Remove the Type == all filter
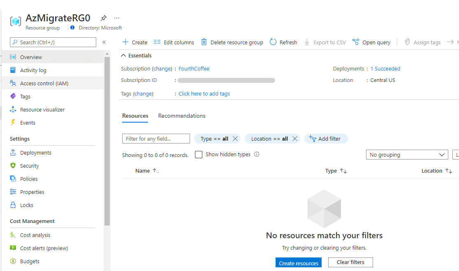The width and height of the screenshot is (459, 271). [x=235, y=139]
